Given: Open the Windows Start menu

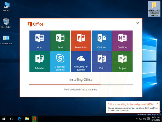Looking at the screenshot, I should (4, 119).
